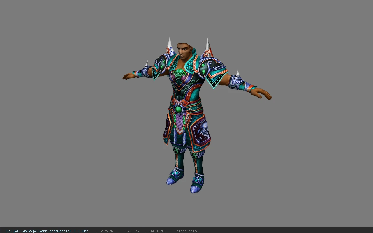Click the '3478 tri' triangle count
The width and height of the screenshot is (373, 233).
point(158,231)
